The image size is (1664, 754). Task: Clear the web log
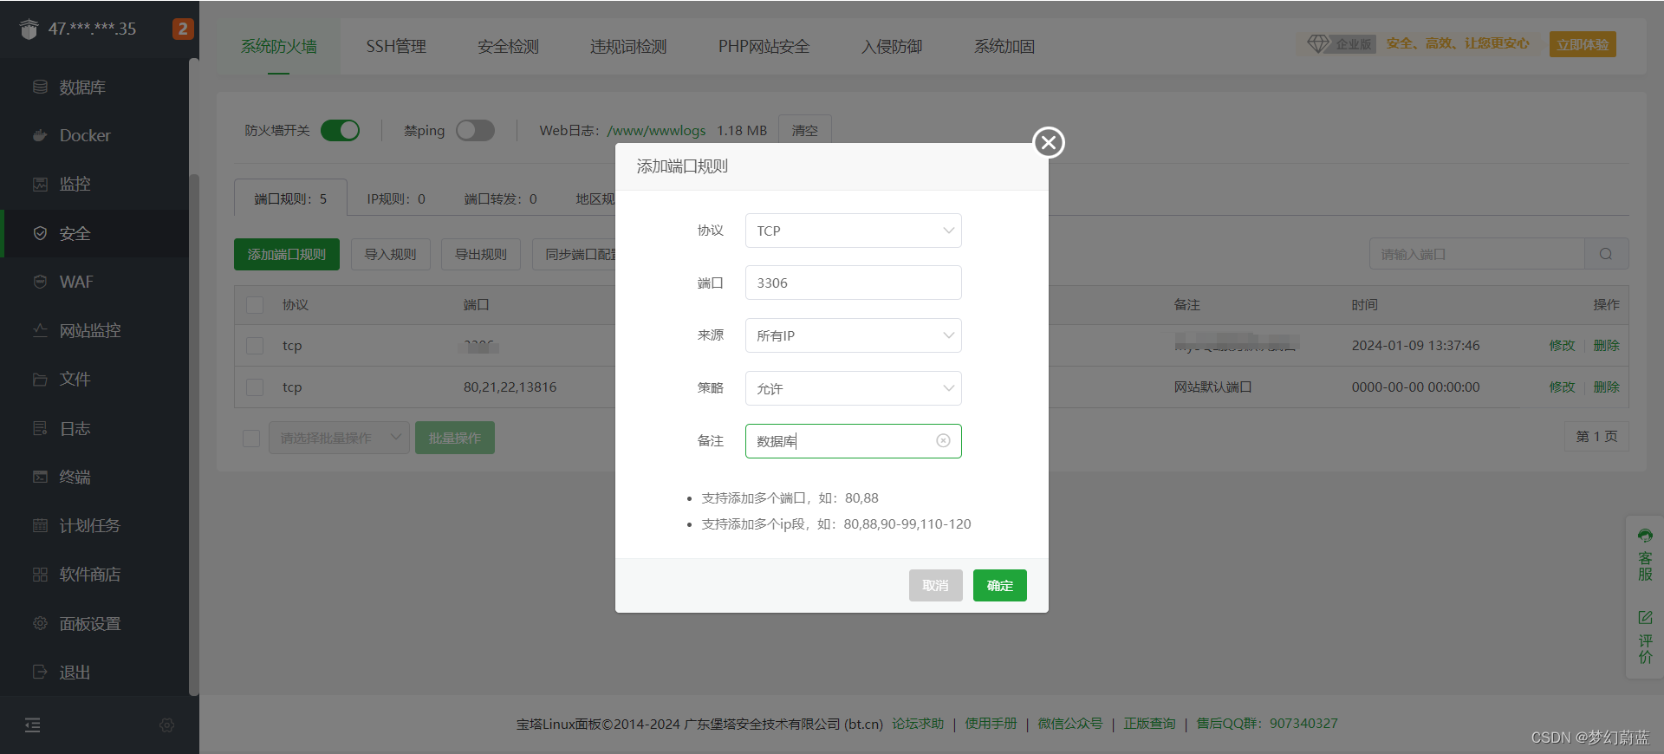pos(805,130)
